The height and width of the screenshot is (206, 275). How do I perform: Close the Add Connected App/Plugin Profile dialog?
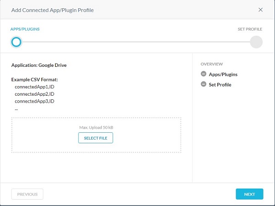coord(260,10)
